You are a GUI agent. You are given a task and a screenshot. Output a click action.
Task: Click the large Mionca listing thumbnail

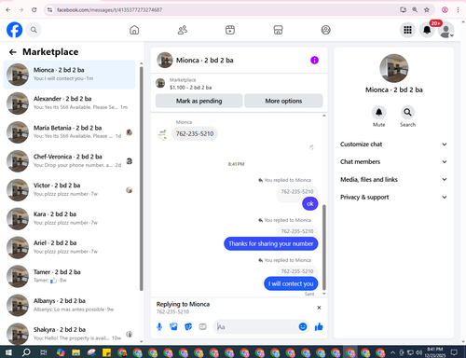click(x=393, y=68)
